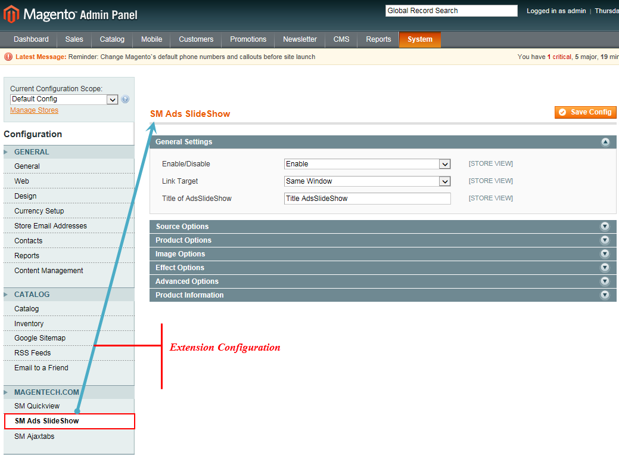This screenshot has height=455, width=619.
Task: Expand Advanced Options arrow icon
Action: coord(605,281)
